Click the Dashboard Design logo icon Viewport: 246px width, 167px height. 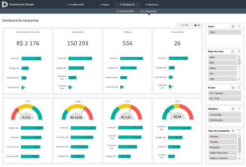point(5,4)
